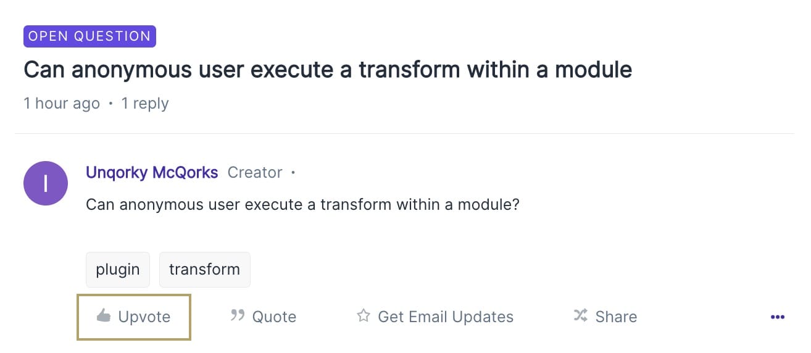Screen dimensions: 811x353
Task: Click the thumbs-up Upvote icon
Action: [104, 317]
